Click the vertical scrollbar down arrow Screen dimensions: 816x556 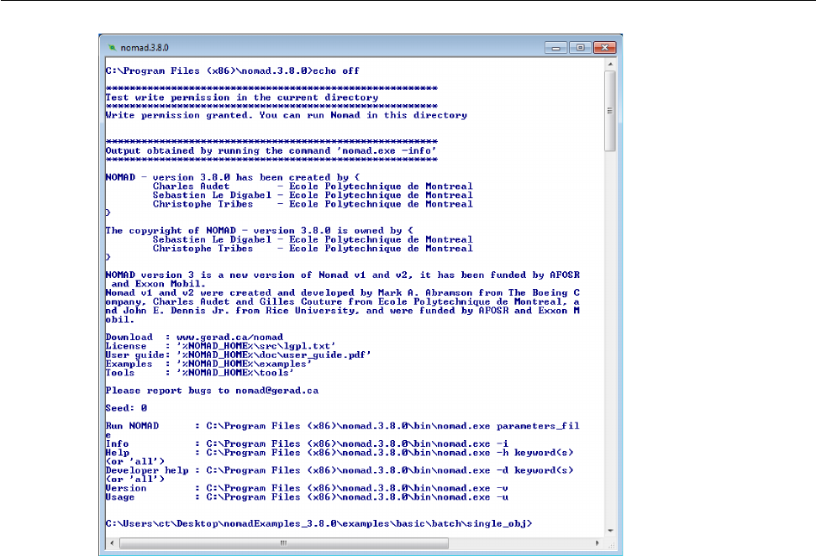click(x=610, y=531)
